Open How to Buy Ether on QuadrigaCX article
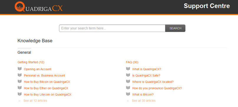The image size is (238, 107). 46,88
